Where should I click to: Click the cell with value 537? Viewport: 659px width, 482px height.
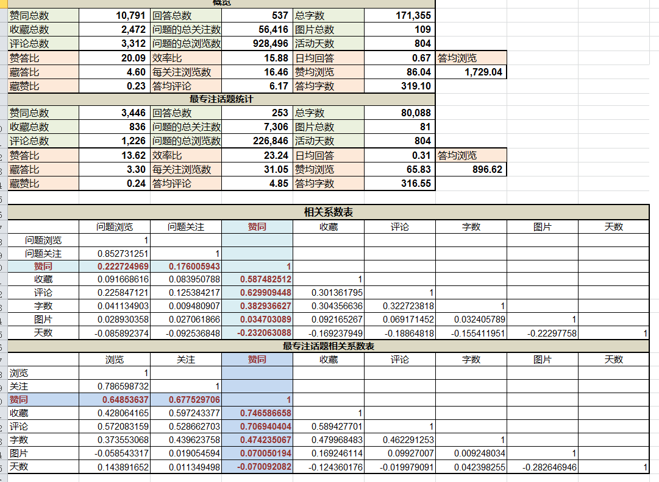pos(257,16)
